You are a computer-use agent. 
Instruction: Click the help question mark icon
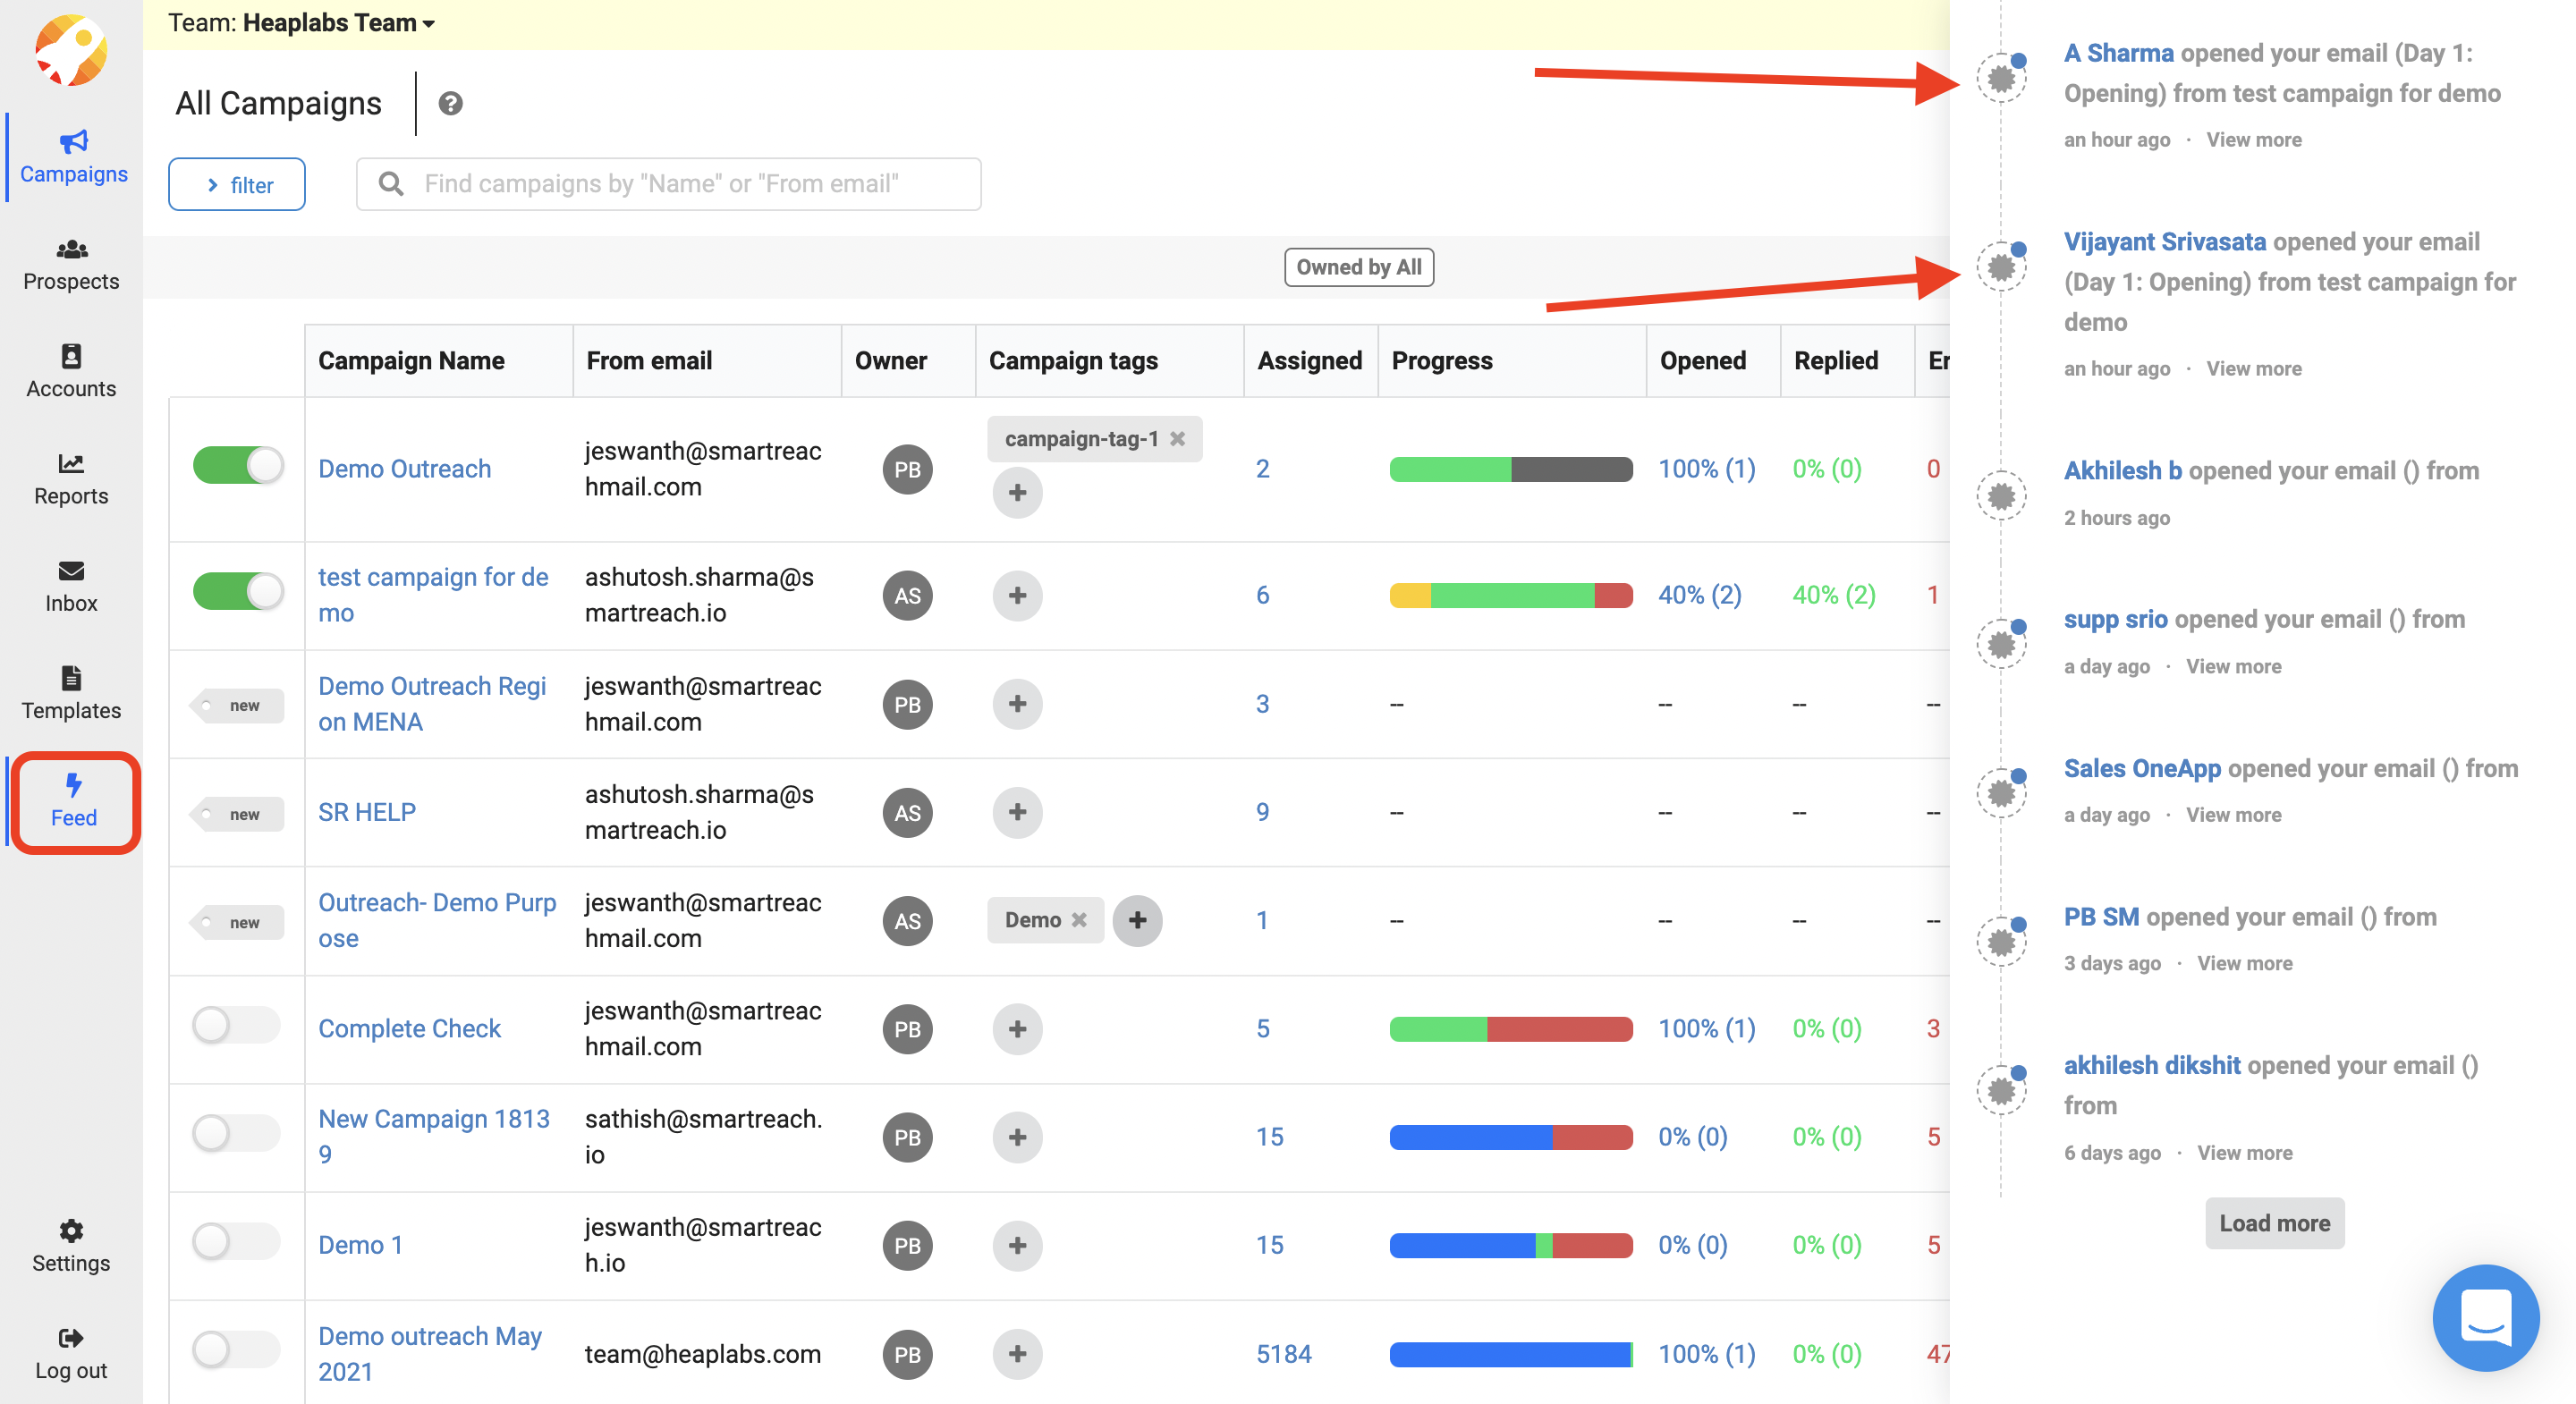pos(450,103)
